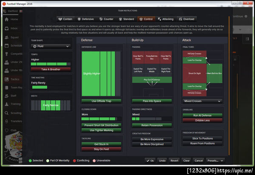Expand the chevron dropdown behind the dialog

click(240, 29)
